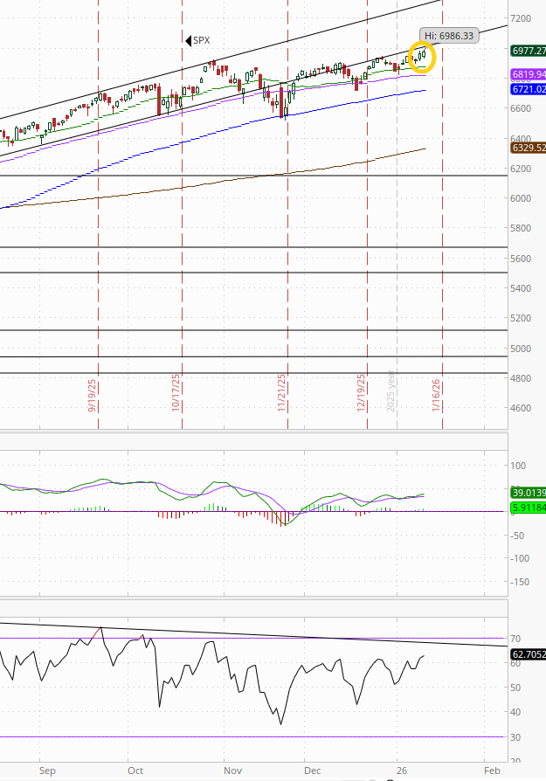Select the Hi: 6986.33 price bubble

(x=449, y=36)
